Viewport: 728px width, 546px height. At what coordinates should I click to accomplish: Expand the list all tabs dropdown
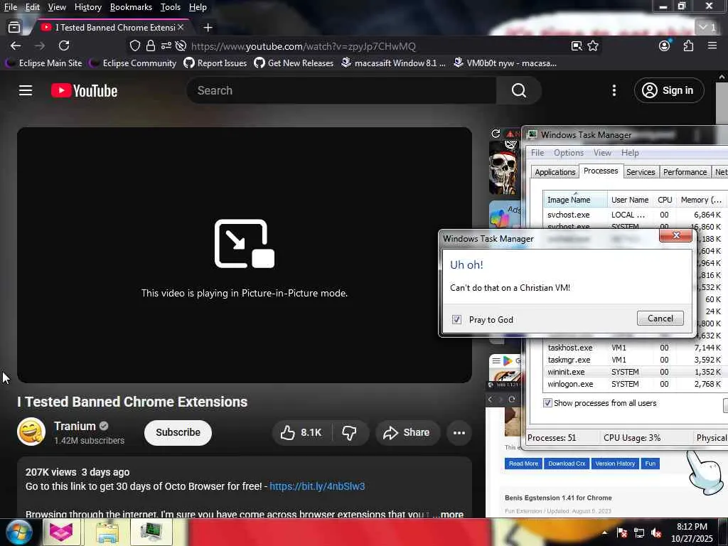(708, 28)
